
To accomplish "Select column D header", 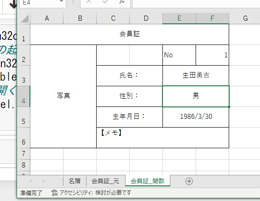I will click(146, 18).
